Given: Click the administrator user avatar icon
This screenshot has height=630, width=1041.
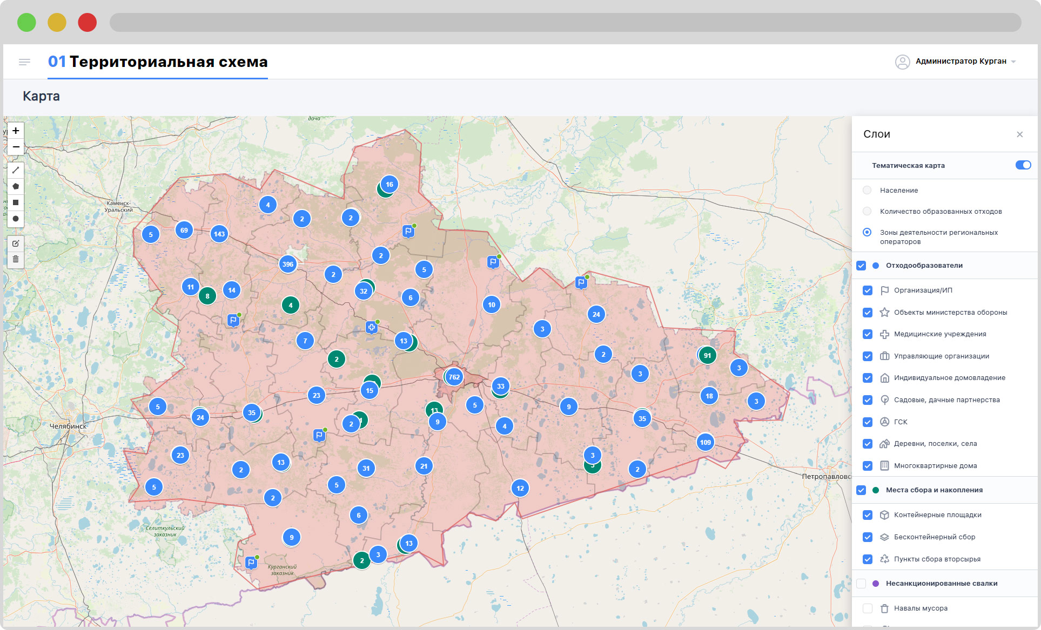Looking at the screenshot, I should (902, 62).
